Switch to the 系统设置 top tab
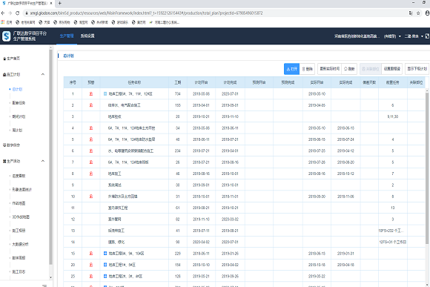 [87, 36]
